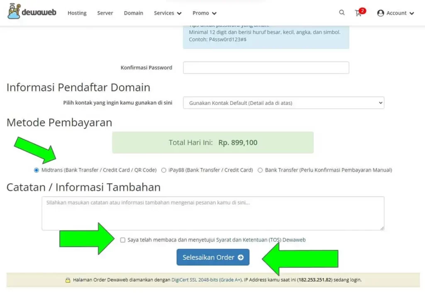Screen dimensions: 425x293
Task: Open the Hosting menu item
Action: [x=77, y=13]
